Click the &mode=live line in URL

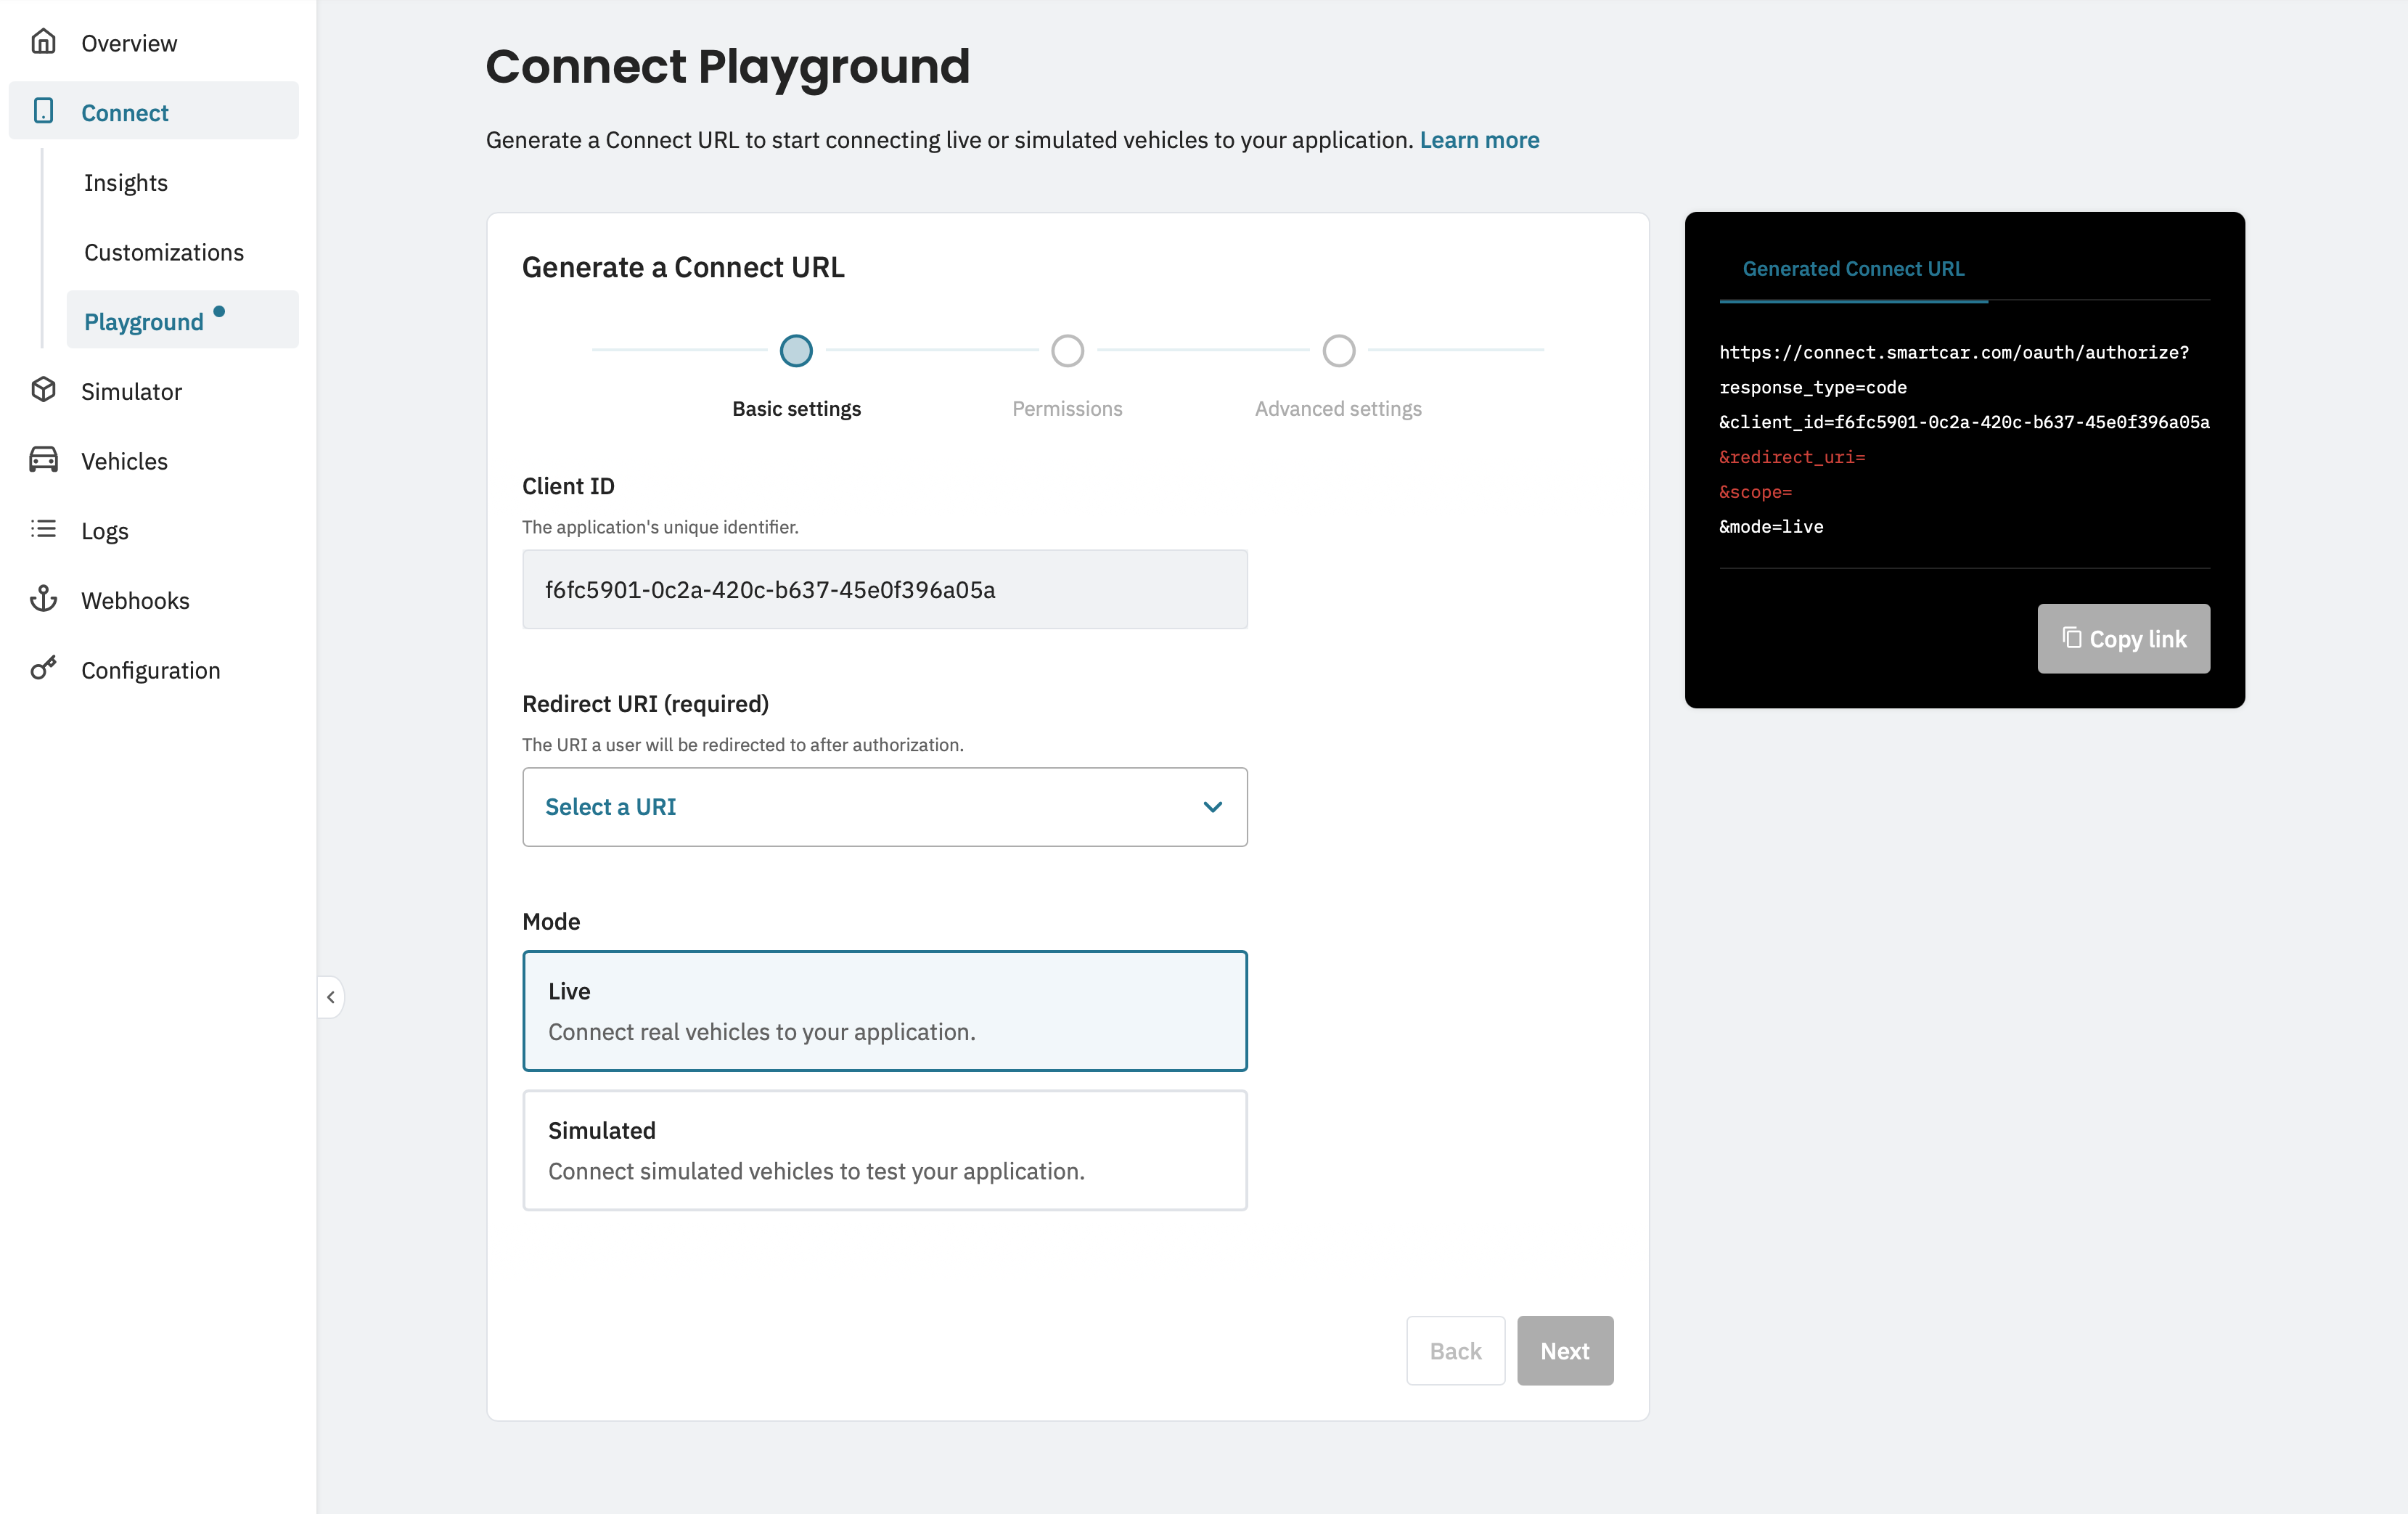coord(1771,526)
